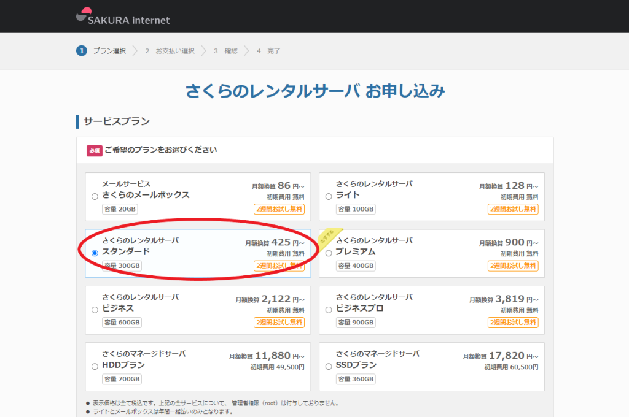Click the 初期費用 60,500円 text
This screenshot has width=629, height=417.
pyautogui.click(x=512, y=367)
